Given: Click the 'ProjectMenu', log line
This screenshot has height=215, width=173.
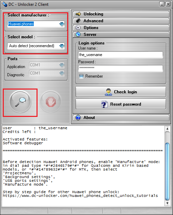Looking at the screenshot, I should [19, 173].
